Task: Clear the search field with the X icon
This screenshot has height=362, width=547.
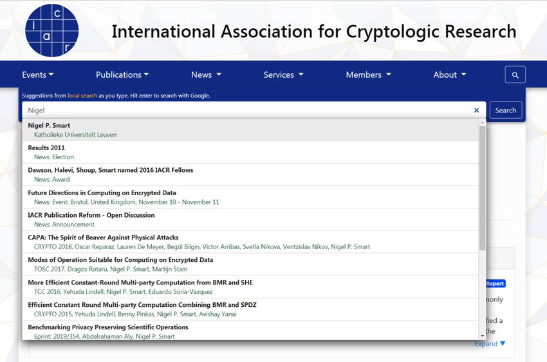Action: [476, 110]
